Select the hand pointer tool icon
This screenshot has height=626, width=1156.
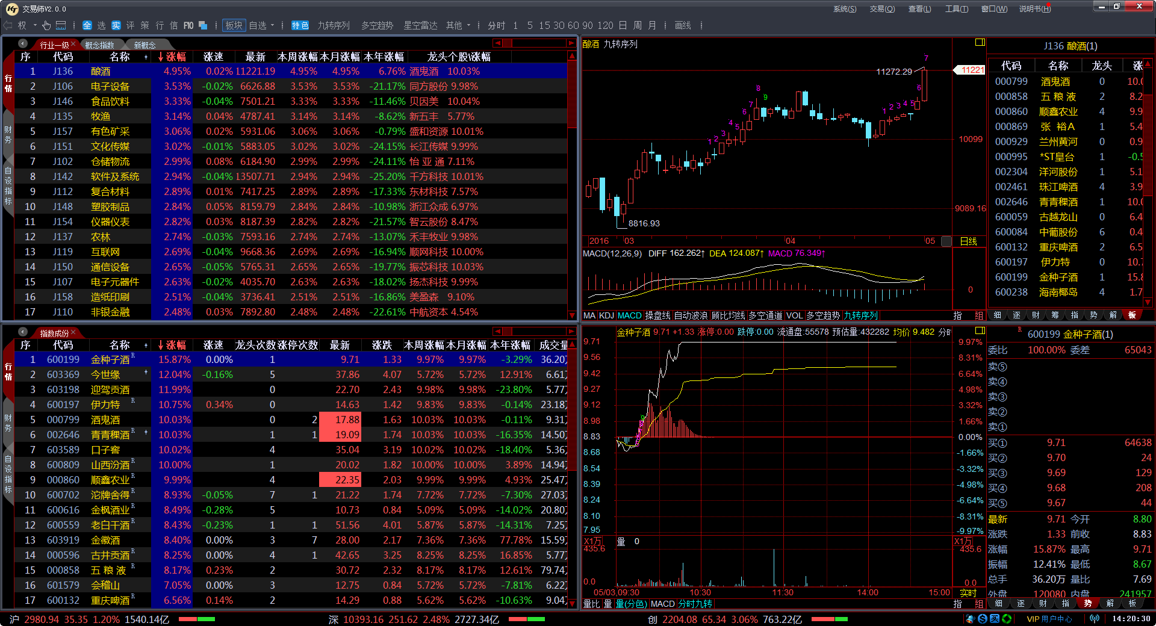tap(46, 25)
